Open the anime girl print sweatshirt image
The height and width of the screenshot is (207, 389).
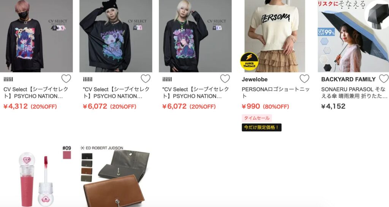pyautogui.click(x=36, y=36)
